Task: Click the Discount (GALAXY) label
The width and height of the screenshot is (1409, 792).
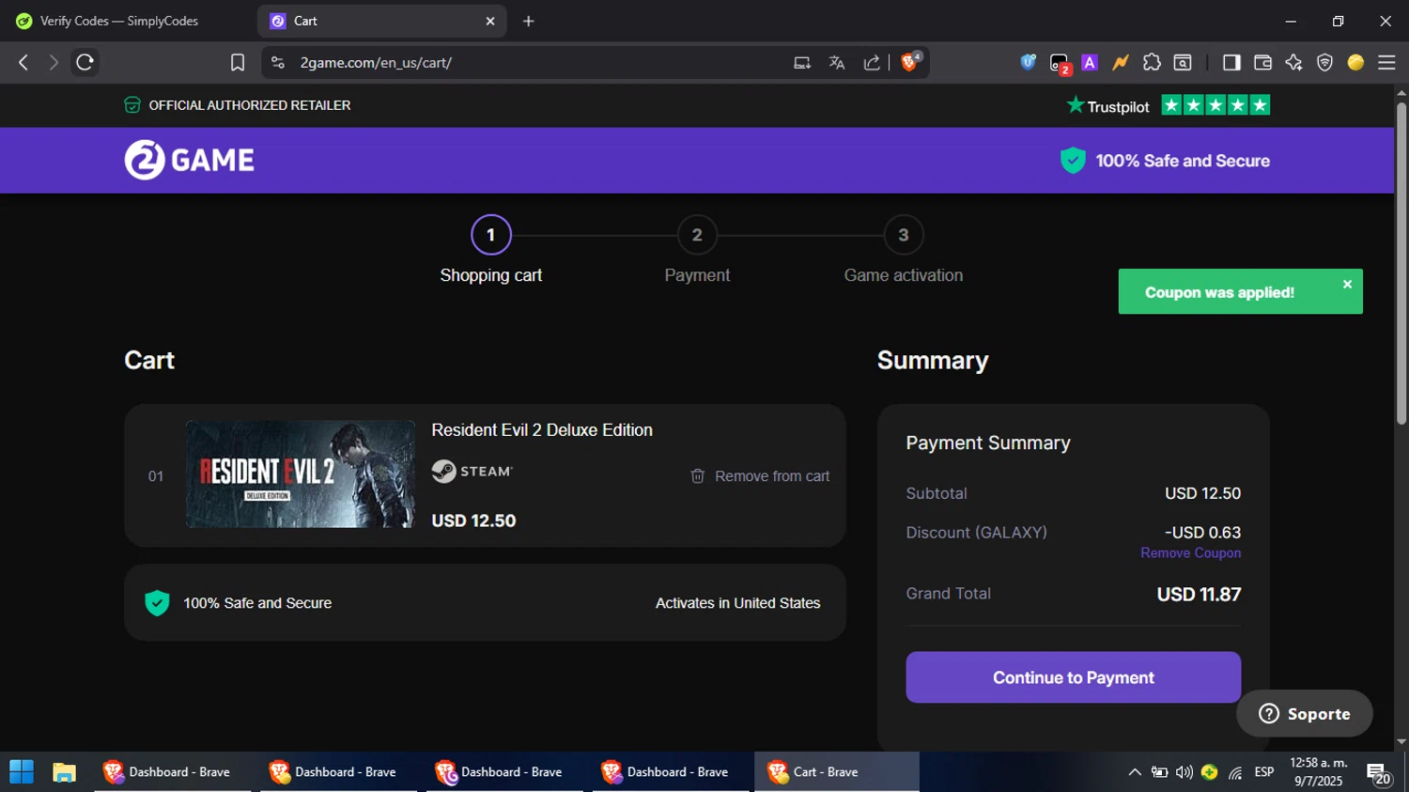Action: (x=976, y=533)
